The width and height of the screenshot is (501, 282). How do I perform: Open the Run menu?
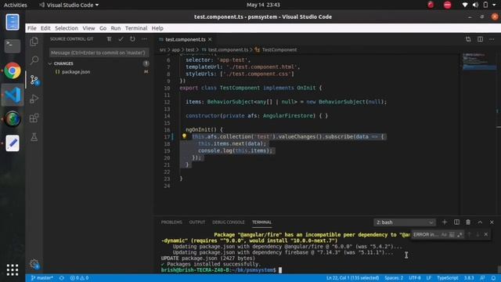[x=116, y=28]
